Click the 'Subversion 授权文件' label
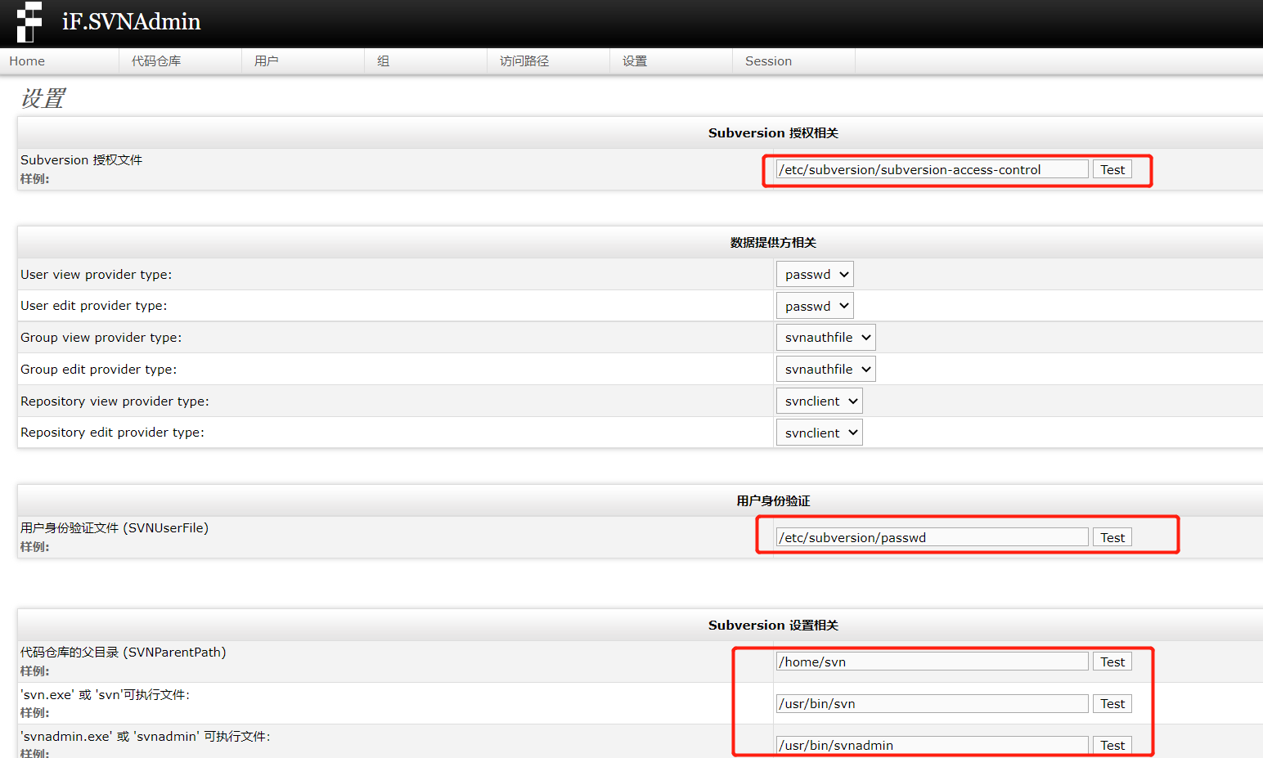The image size is (1263, 758). (81, 160)
